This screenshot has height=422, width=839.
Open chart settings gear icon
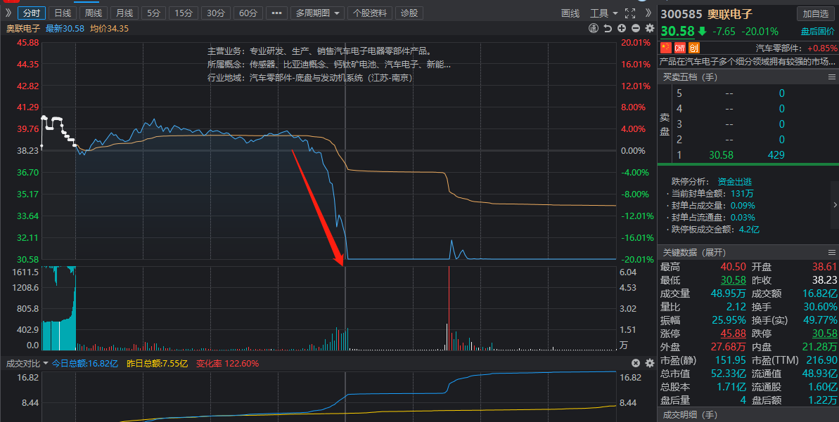(650, 28)
